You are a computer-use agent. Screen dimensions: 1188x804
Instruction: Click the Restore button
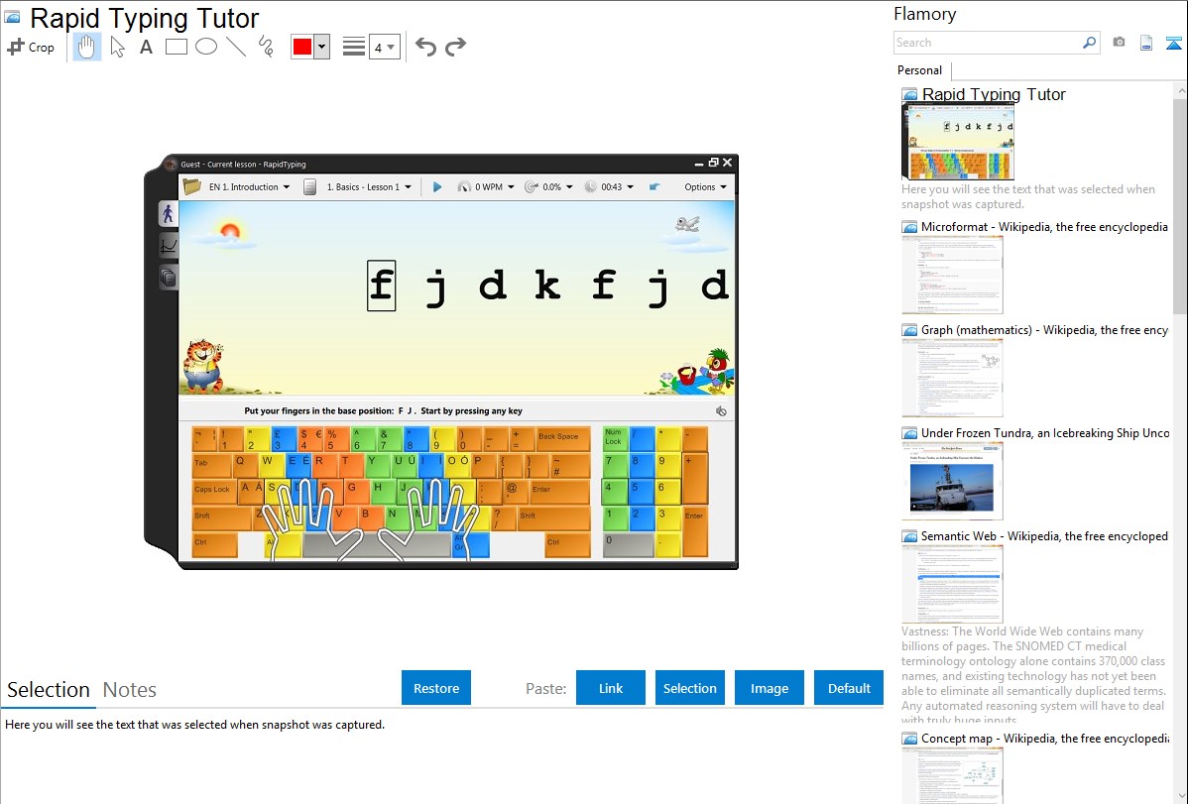tap(436, 688)
